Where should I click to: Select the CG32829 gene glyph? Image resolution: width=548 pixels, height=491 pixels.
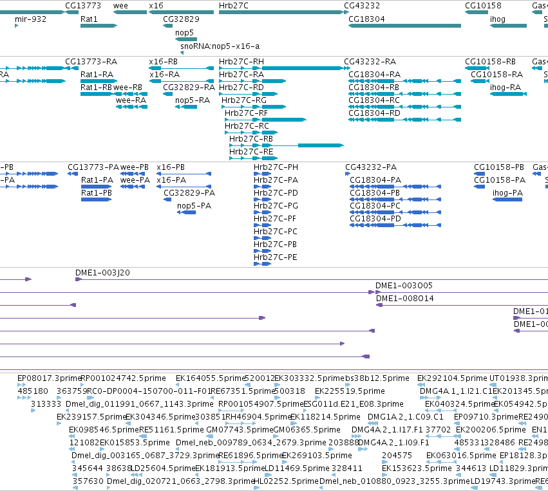tap(168, 26)
